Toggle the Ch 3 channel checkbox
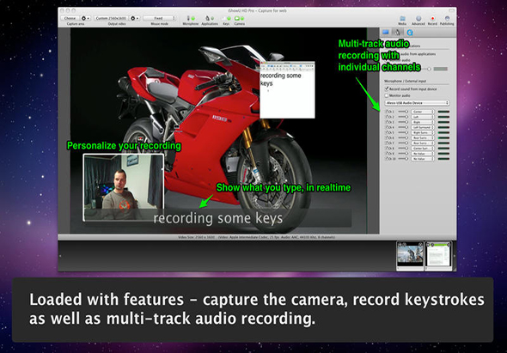The image size is (507, 353). pos(387,122)
